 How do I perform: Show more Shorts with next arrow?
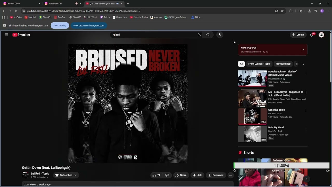(306, 179)
